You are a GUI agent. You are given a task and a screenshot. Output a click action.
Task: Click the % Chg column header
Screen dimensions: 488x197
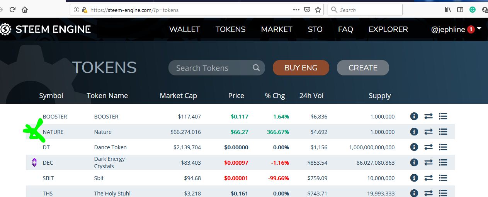(x=275, y=96)
